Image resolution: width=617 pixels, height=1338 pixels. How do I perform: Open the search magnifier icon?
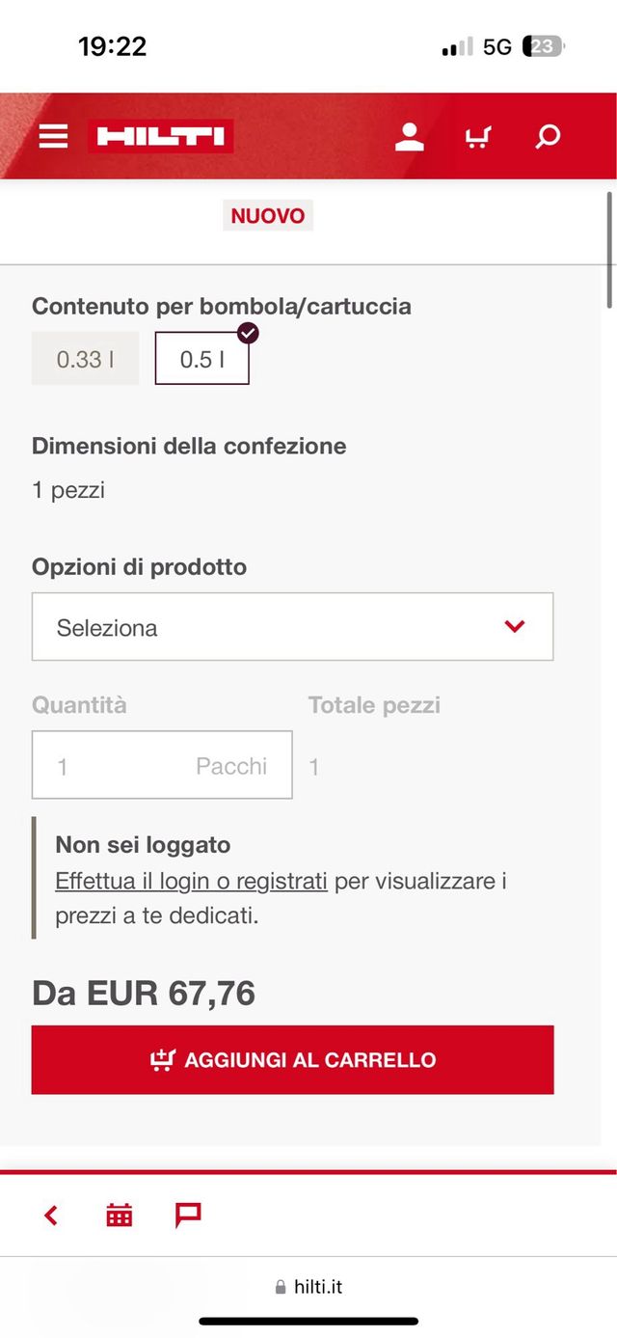[546, 136]
